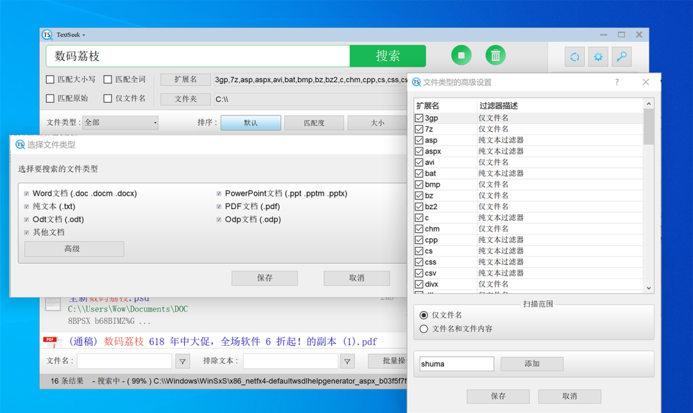Uncheck PDF文档 (.pdf) checkbox
693x413 pixels.
(x=219, y=206)
